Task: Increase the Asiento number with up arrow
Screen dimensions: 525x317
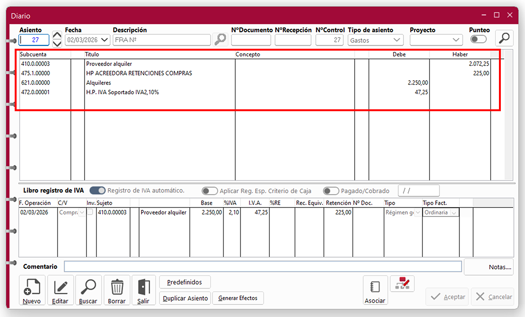Action: [x=57, y=35]
